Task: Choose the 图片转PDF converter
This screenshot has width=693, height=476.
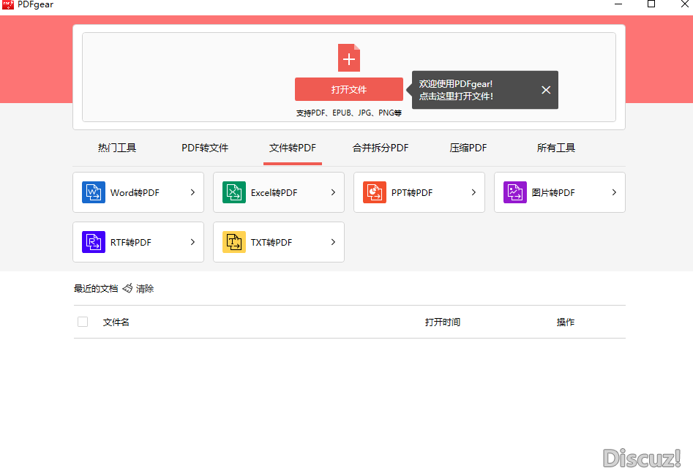Action: [560, 192]
